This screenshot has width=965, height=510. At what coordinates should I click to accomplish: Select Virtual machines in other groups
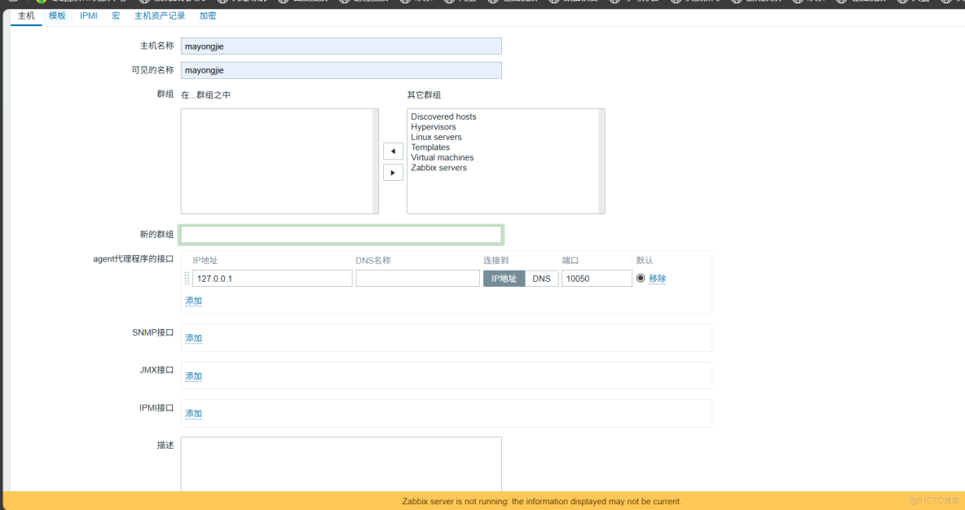(442, 157)
